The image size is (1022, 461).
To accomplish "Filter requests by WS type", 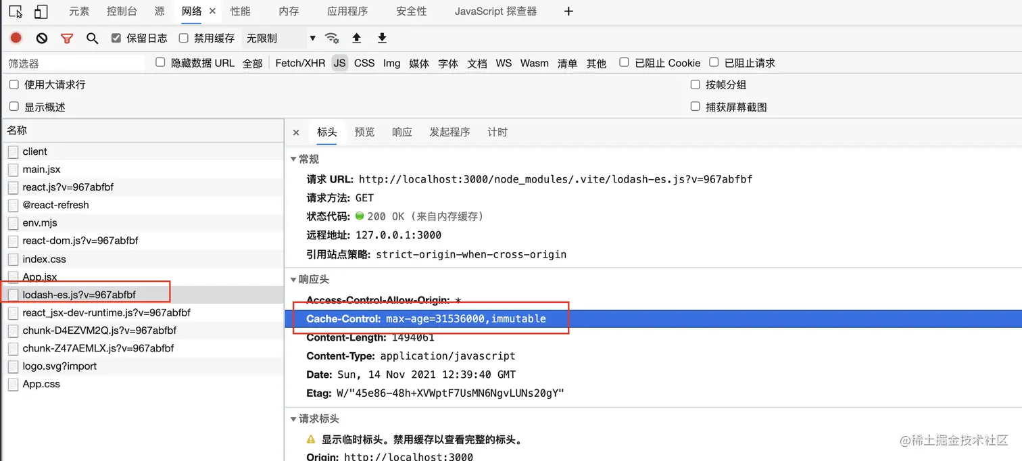I will point(504,63).
